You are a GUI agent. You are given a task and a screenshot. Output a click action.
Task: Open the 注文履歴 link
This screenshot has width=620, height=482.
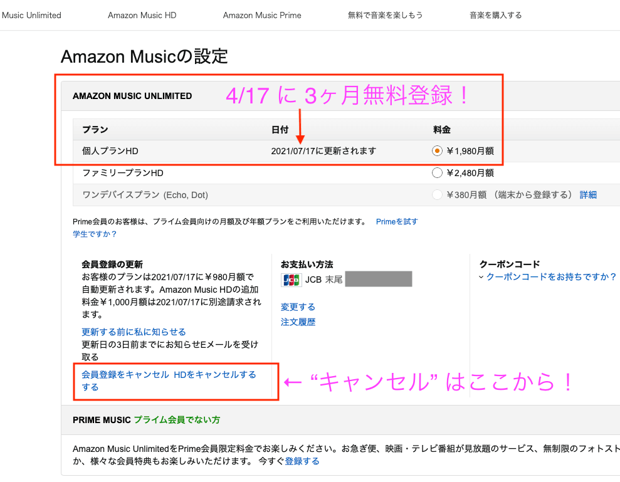click(298, 322)
